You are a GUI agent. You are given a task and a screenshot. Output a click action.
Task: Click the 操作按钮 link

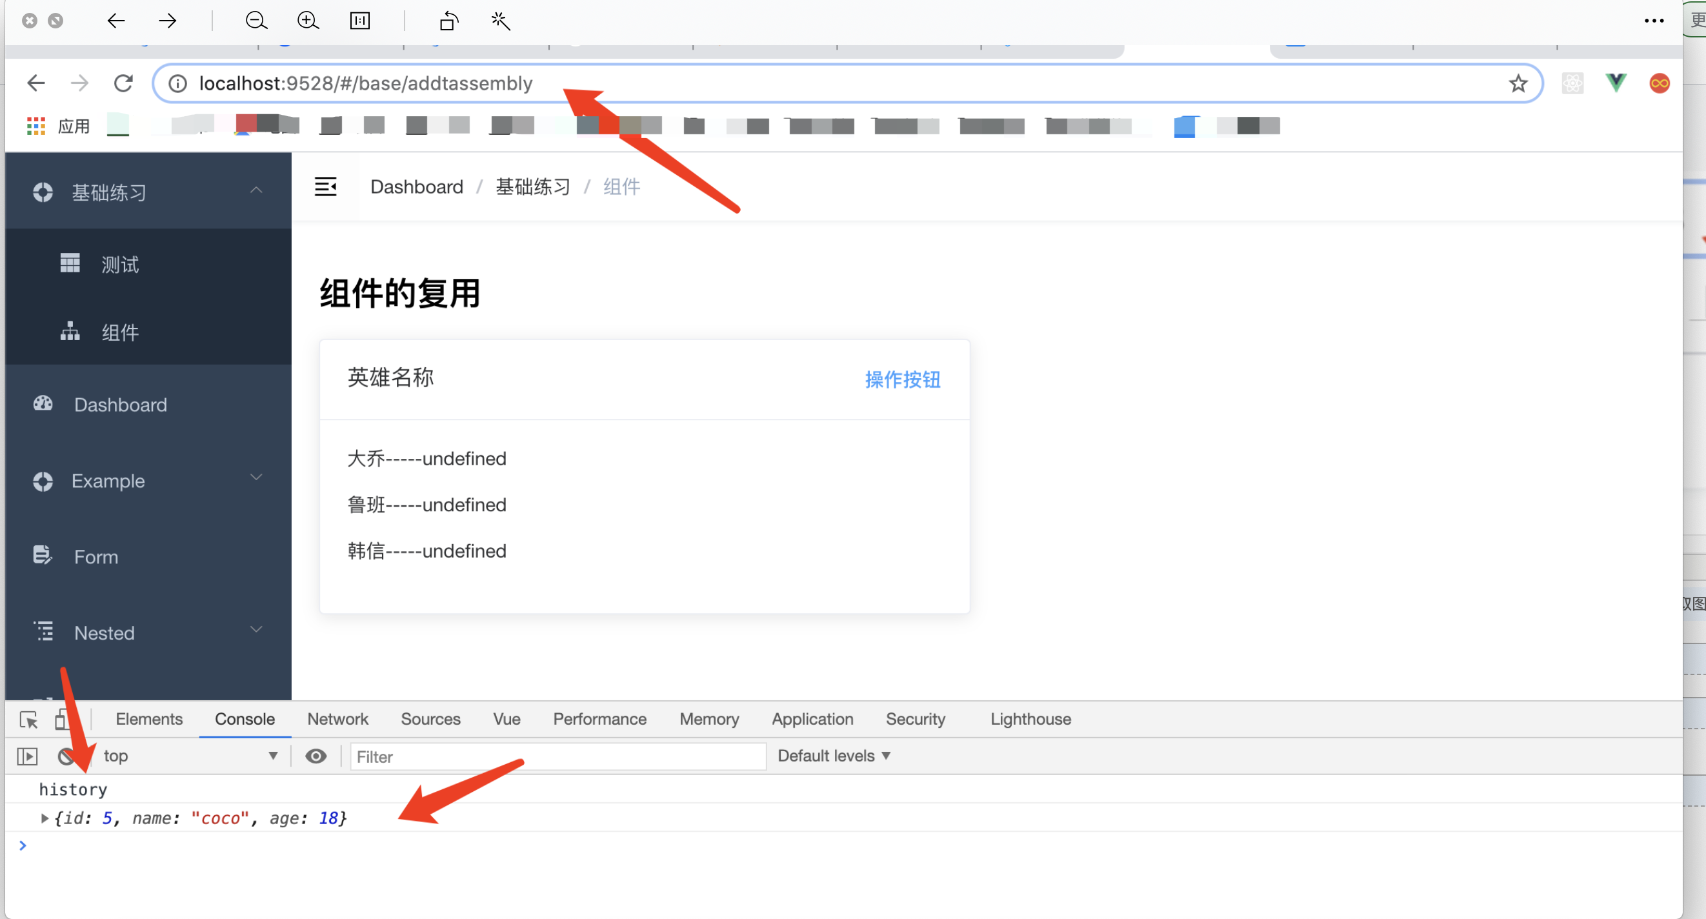point(902,379)
